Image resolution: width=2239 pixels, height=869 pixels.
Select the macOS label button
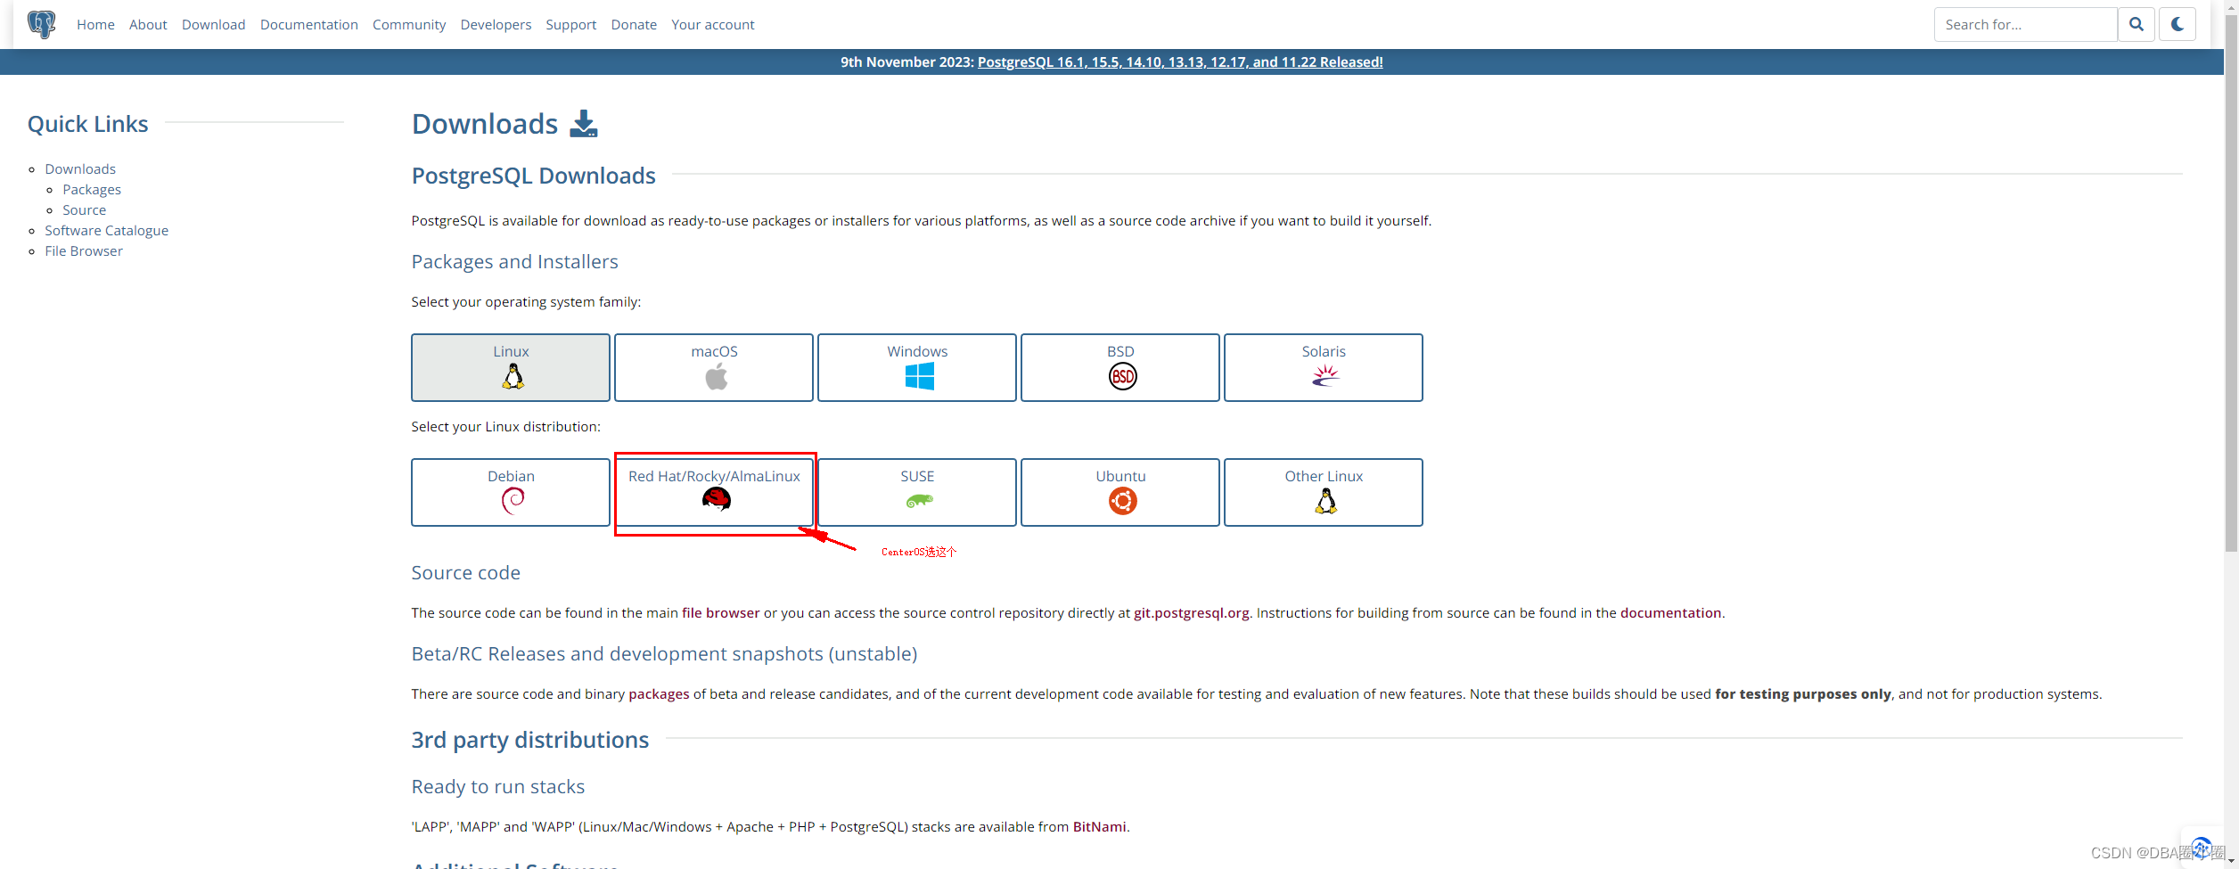pos(714,351)
